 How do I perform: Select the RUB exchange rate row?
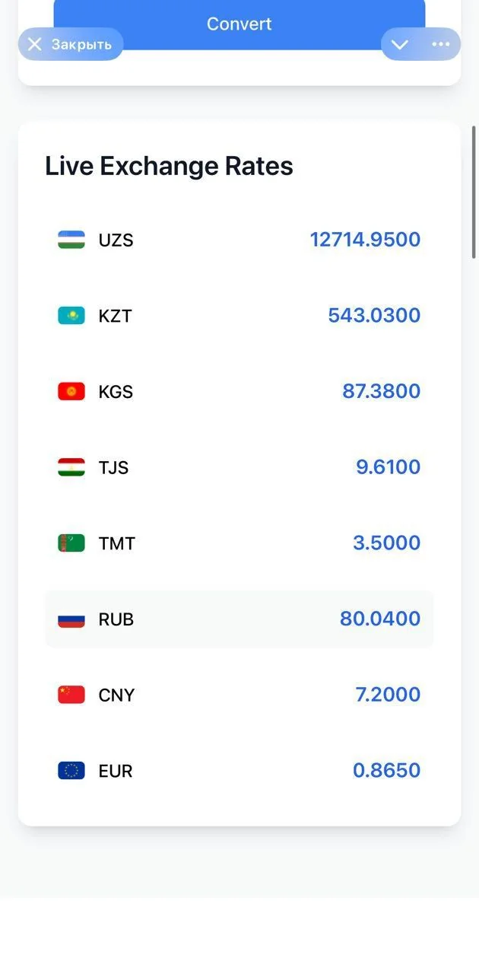[239, 619]
